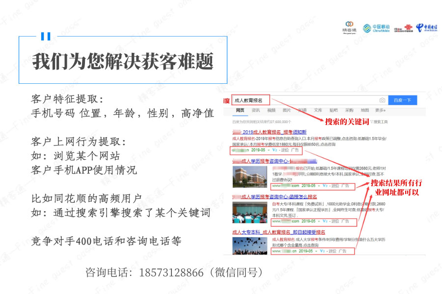Switch to the 图片 search tab

[x=287, y=111]
